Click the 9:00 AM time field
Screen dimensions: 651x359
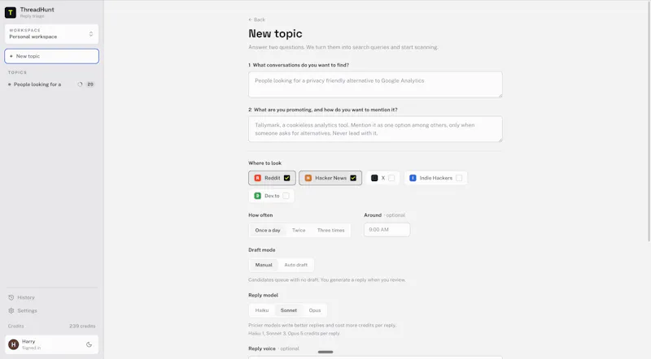pyautogui.click(x=387, y=230)
